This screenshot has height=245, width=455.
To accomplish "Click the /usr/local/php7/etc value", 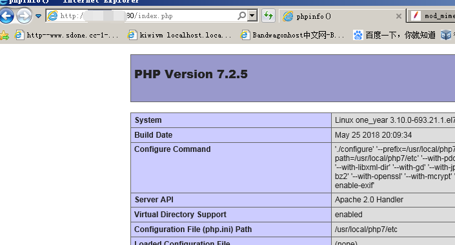I will tap(366, 229).
